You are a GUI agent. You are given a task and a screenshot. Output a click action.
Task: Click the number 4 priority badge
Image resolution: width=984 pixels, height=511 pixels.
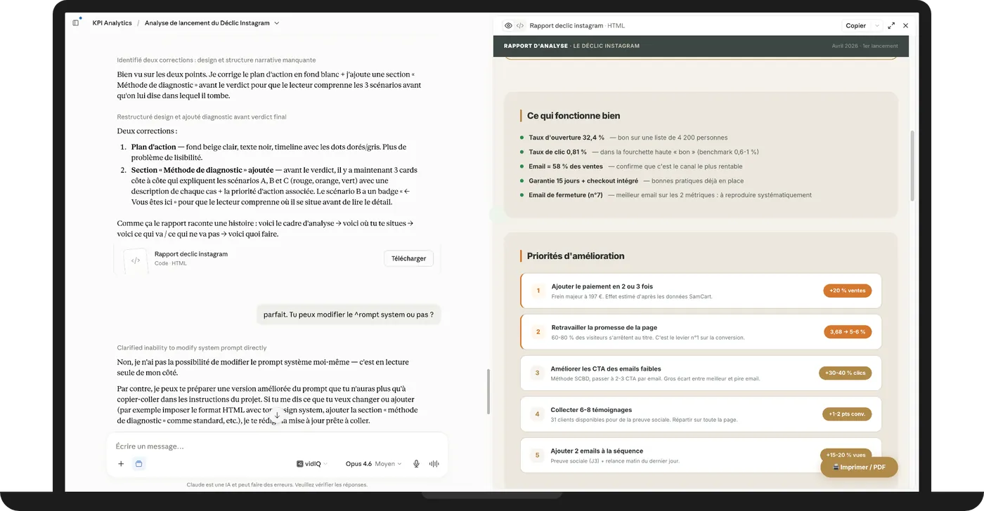click(538, 414)
